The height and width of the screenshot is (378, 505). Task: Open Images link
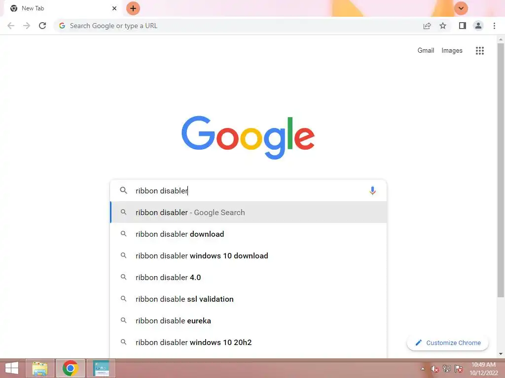(452, 51)
